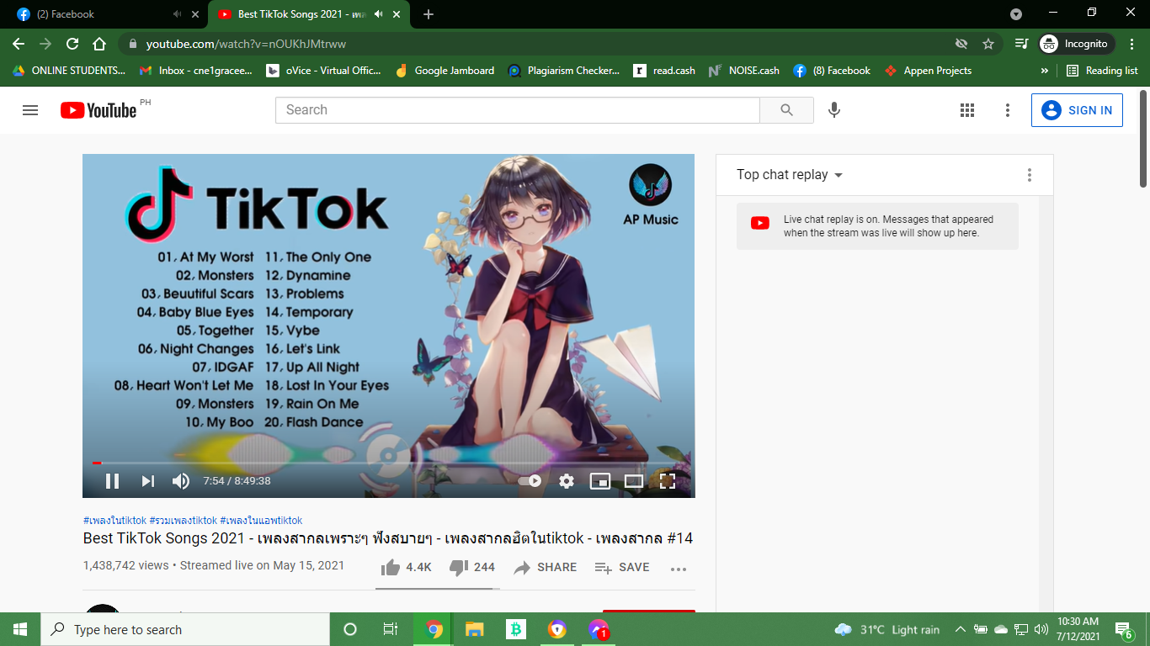Screen dimensions: 1150x646
Task: Go to the YouTube home logo
Action: coord(98,110)
